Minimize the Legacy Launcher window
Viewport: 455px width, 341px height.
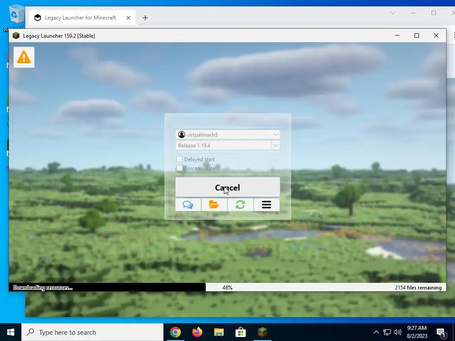(397, 36)
